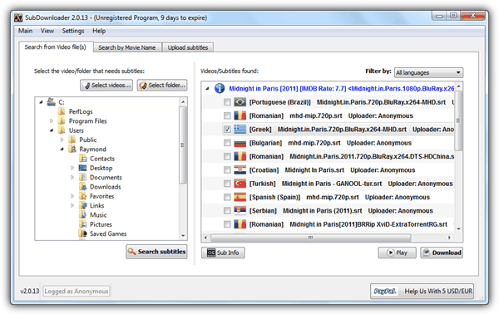499x314 pixels.
Task: Click the Greek flag icon
Action: pos(240,129)
